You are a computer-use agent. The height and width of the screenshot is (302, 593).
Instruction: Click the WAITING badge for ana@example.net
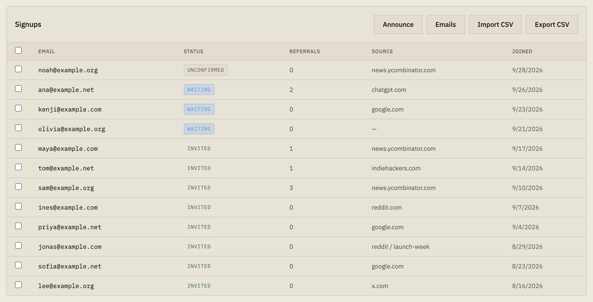coord(199,90)
